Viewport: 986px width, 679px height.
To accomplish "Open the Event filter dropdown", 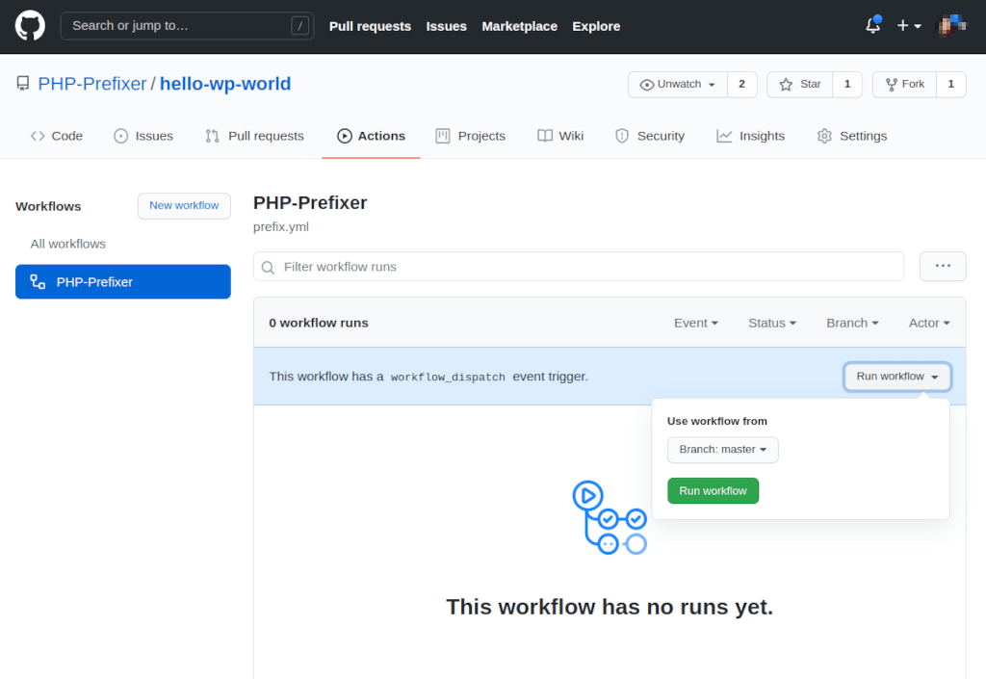I will (x=696, y=323).
